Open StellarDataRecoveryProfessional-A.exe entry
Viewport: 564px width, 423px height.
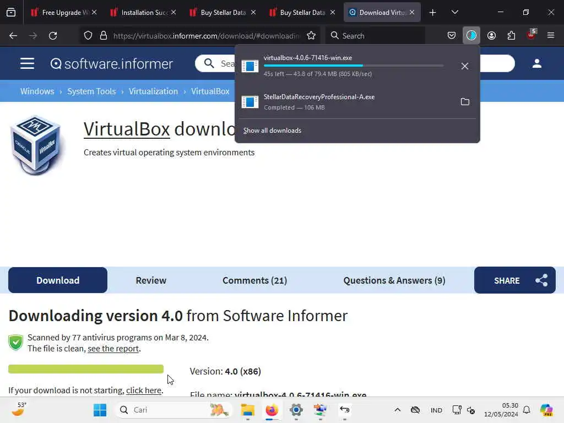tap(345, 102)
